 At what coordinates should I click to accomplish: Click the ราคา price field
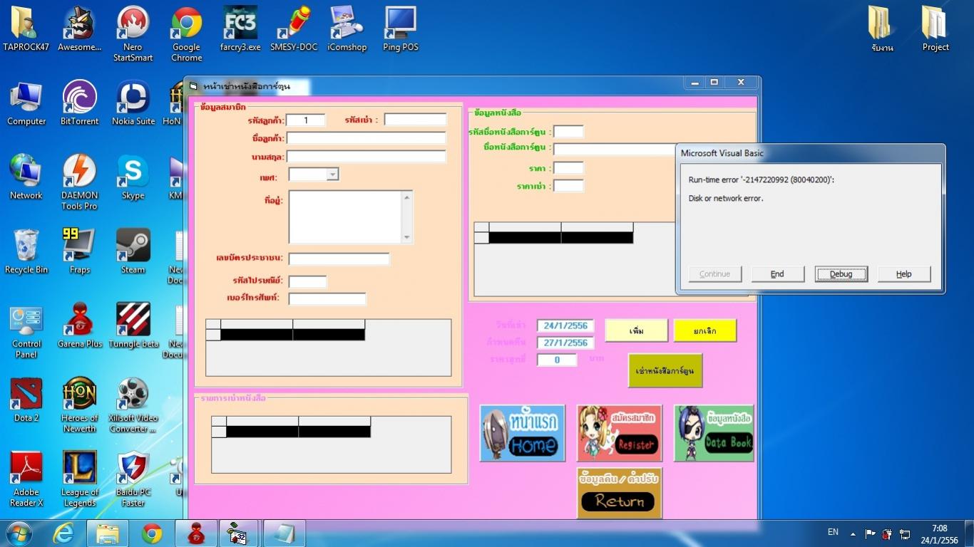point(569,168)
